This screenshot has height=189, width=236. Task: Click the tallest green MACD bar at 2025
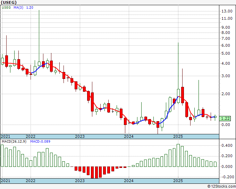pos(178,155)
